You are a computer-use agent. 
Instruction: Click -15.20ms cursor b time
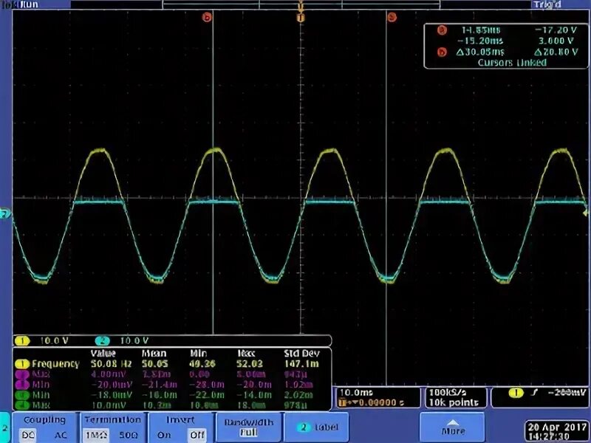(x=480, y=41)
